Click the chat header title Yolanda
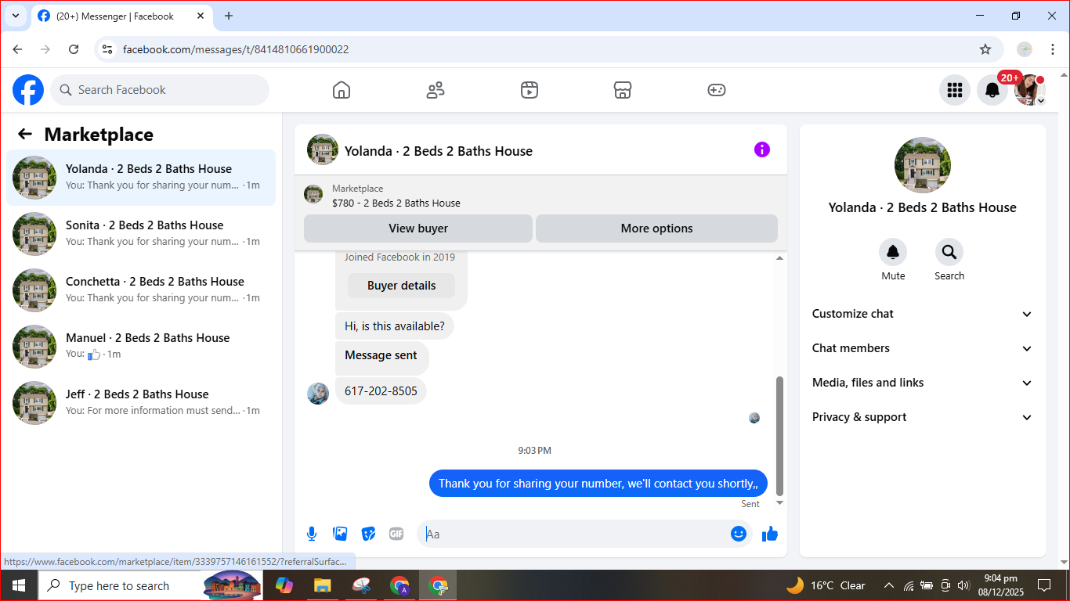The height and width of the screenshot is (601, 1070). click(439, 151)
